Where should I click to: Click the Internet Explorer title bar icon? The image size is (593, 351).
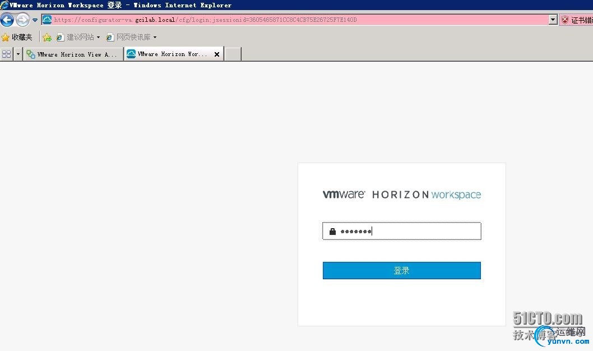click(4, 5)
